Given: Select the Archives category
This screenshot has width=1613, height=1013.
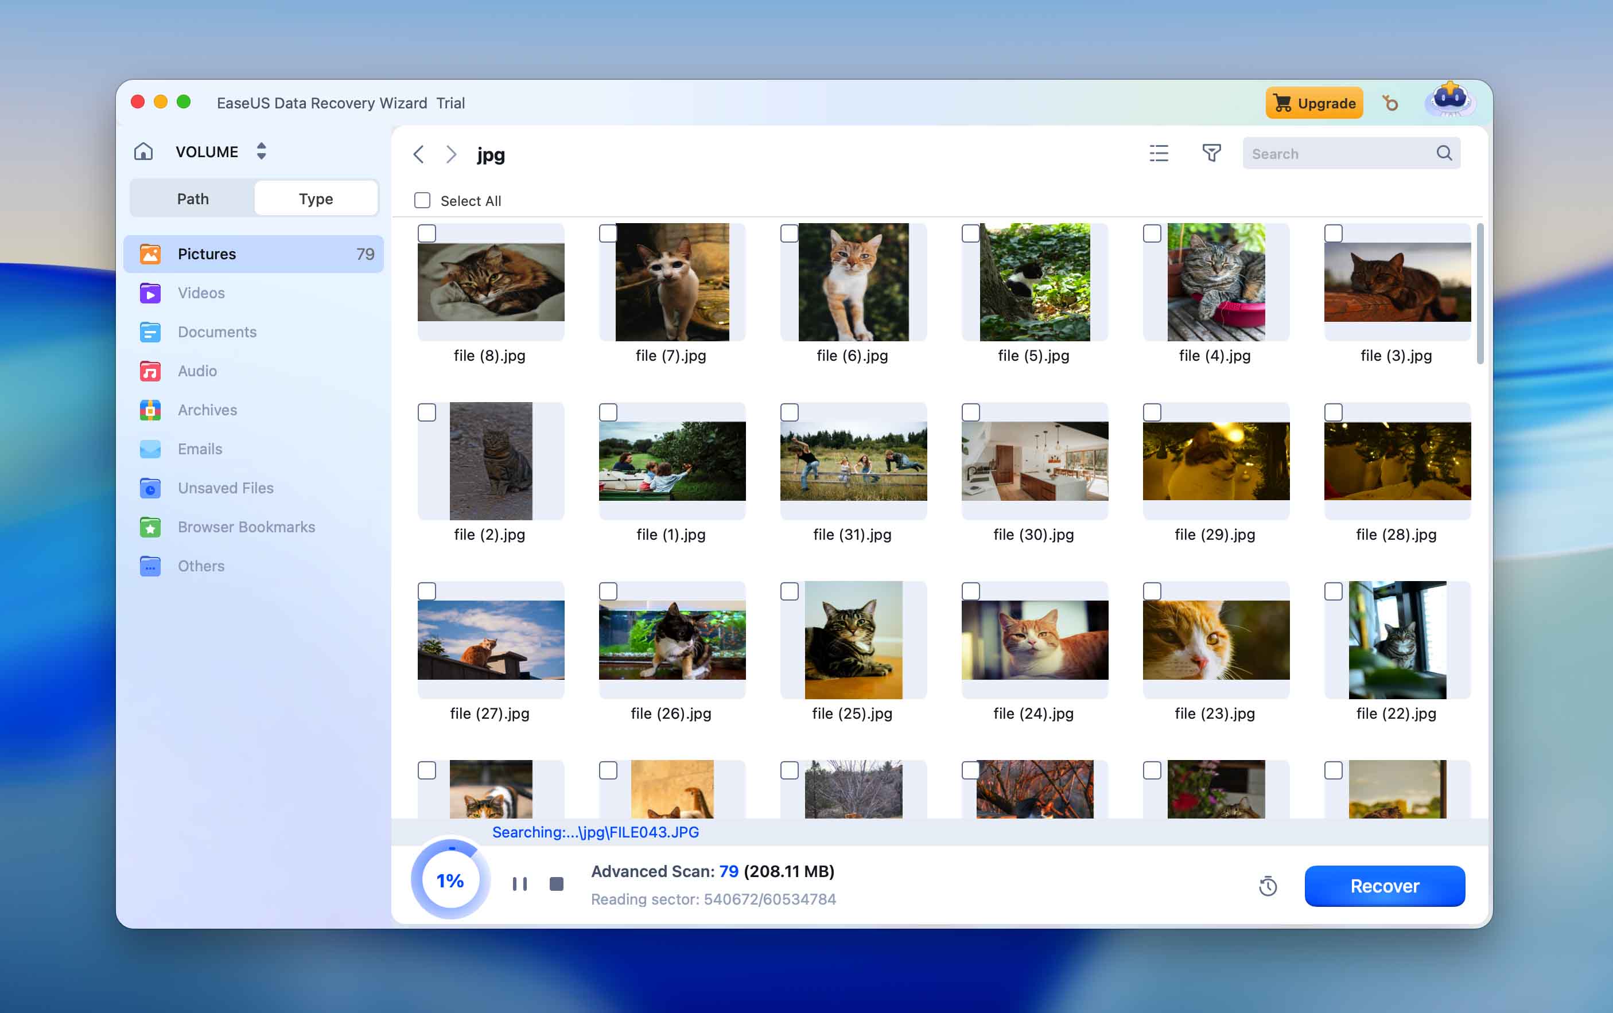Looking at the screenshot, I should 208,410.
